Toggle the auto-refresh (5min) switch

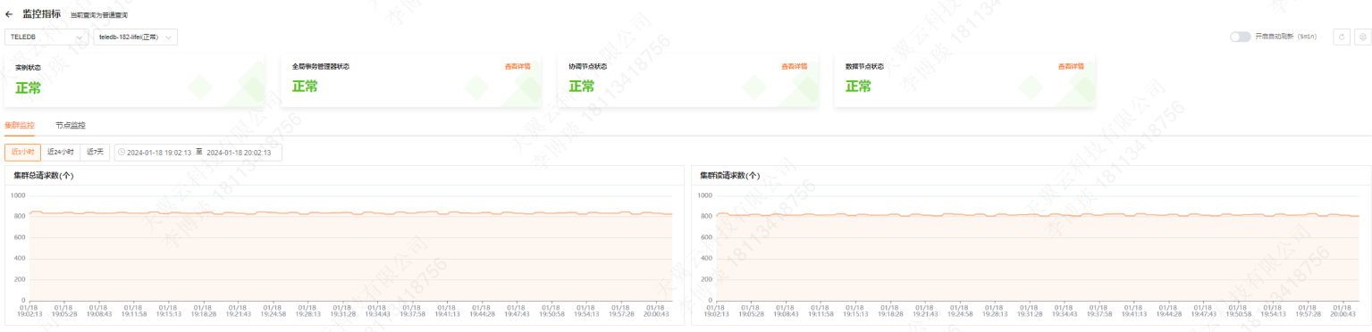1240,37
